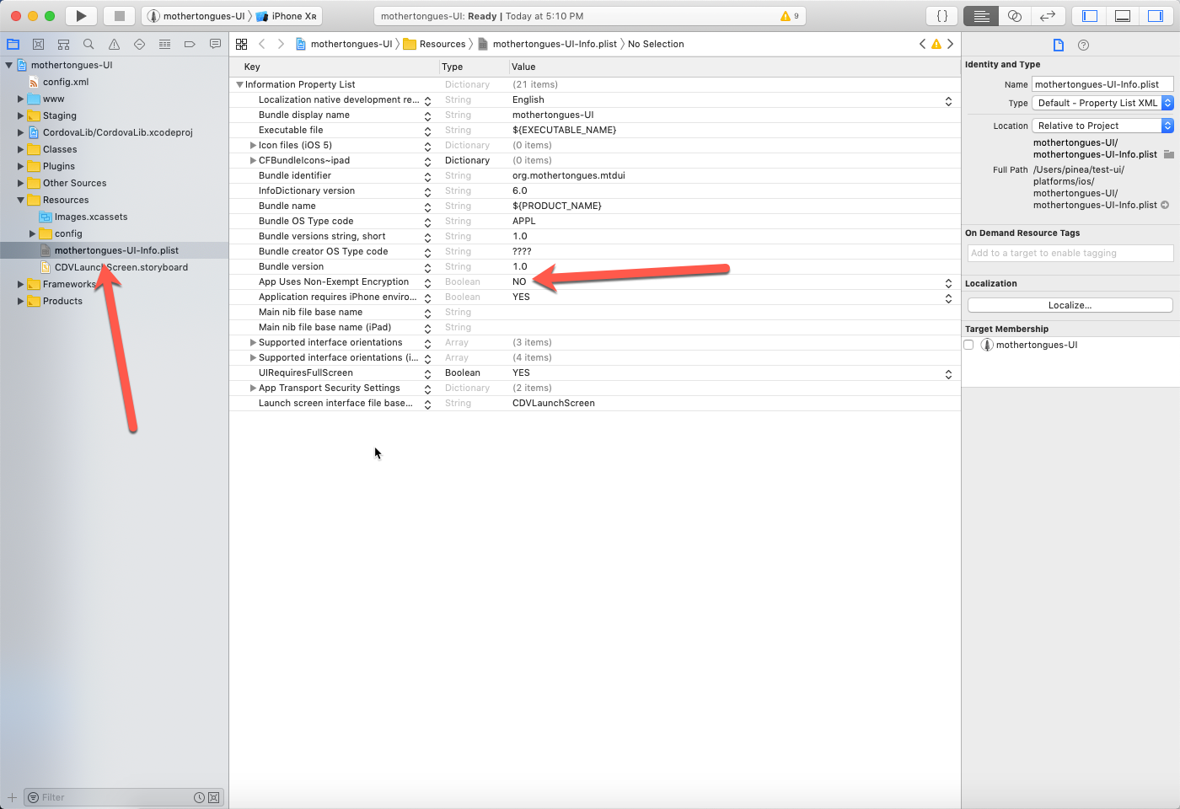This screenshot has width=1180, height=809.
Task: Open the Issue navigator warning triangle
Action: pyautogui.click(x=114, y=44)
